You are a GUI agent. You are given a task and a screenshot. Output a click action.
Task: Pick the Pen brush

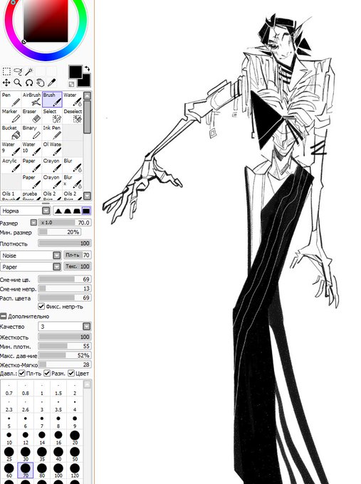(11, 100)
